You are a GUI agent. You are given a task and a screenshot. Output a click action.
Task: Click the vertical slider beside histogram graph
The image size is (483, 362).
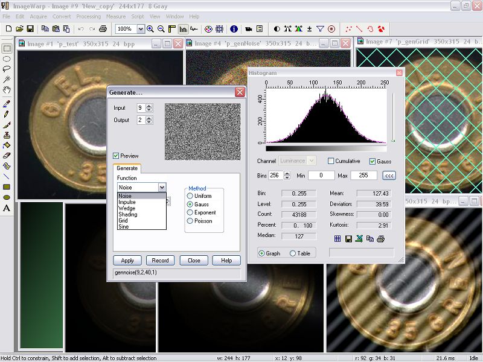click(393, 117)
